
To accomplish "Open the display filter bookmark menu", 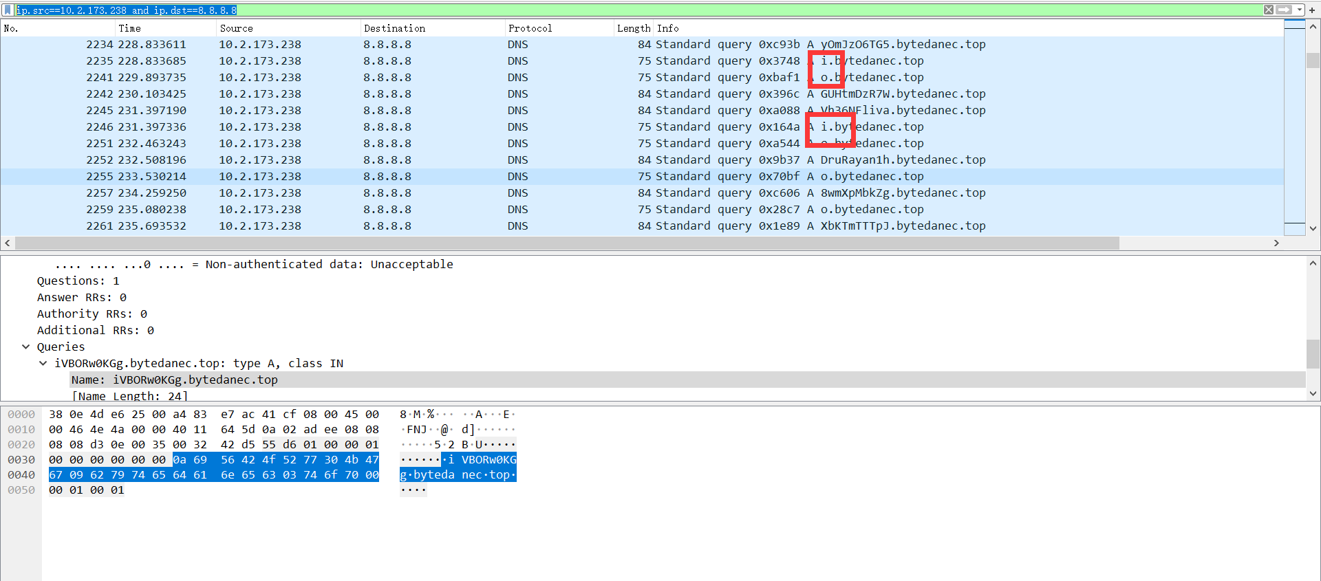I will click(8, 10).
